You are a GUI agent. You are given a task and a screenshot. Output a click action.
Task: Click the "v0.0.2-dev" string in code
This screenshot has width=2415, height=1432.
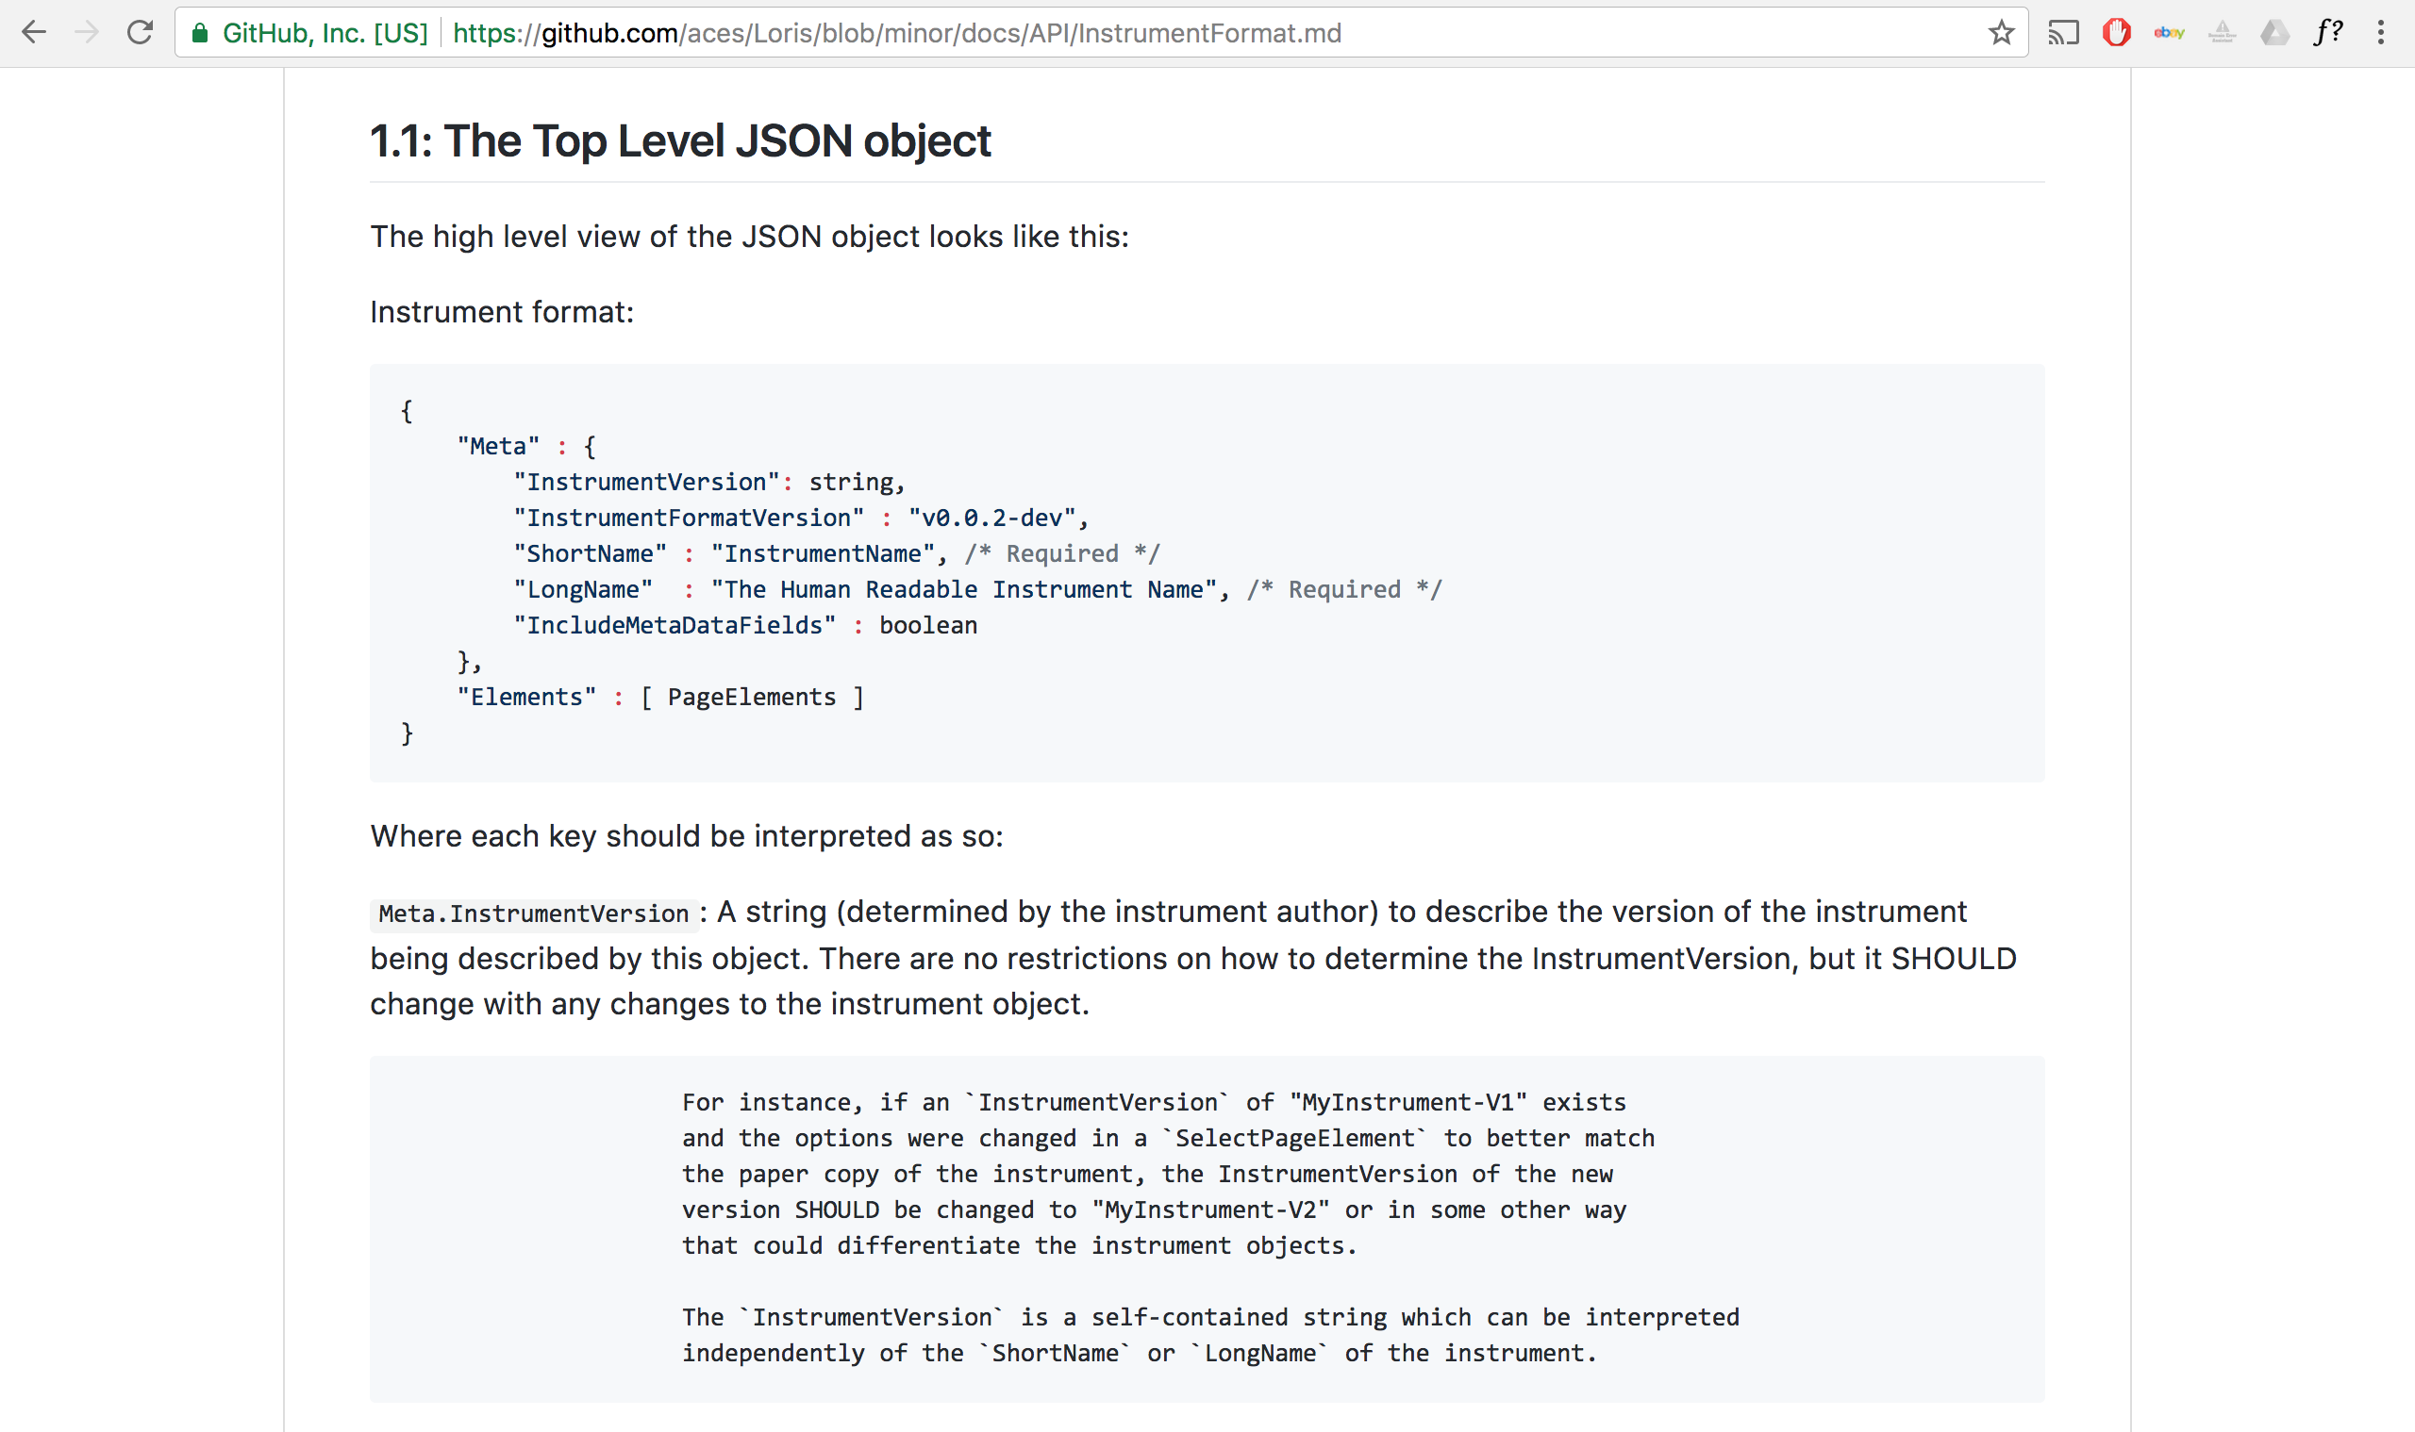coord(991,518)
